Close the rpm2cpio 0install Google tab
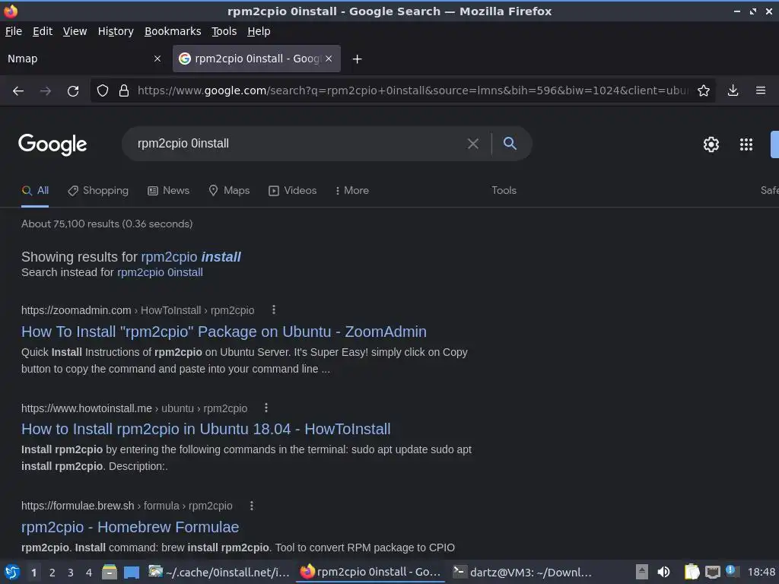The width and height of the screenshot is (779, 584). (x=329, y=59)
